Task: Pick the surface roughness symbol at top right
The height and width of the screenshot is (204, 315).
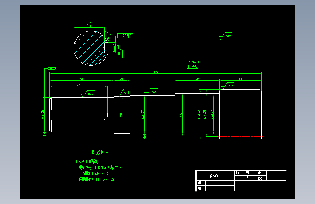Action: pyautogui.click(x=225, y=36)
